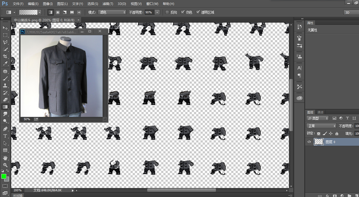Open the 滤镜(T) menu
The width and height of the screenshot is (359, 197).
point(108,4)
